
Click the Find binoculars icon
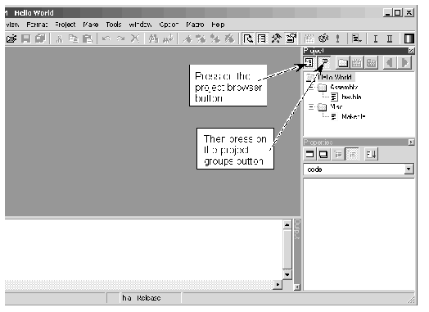click(x=153, y=38)
